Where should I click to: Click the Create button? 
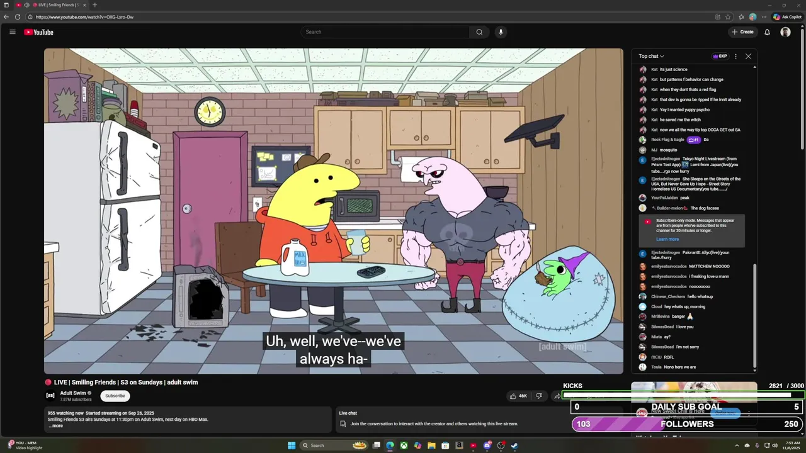tap(742, 32)
